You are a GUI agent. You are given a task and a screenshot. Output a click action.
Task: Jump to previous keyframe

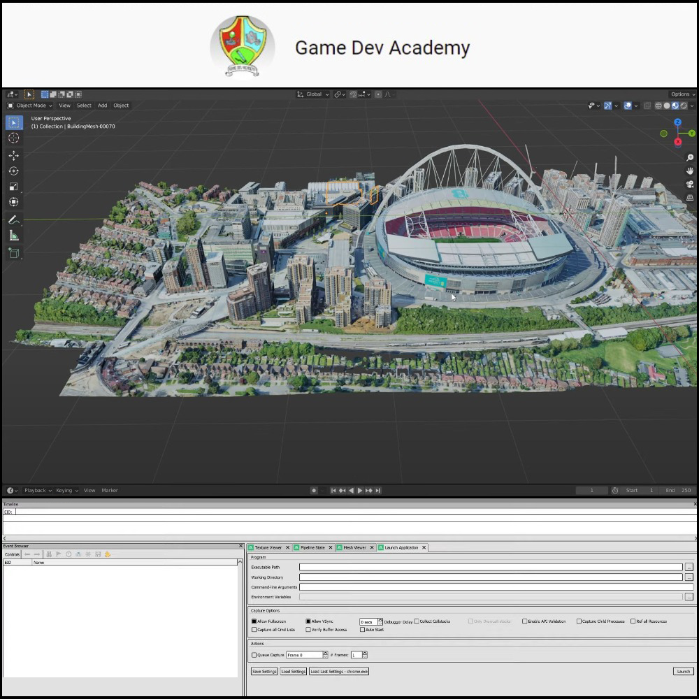tap(342, 491)
